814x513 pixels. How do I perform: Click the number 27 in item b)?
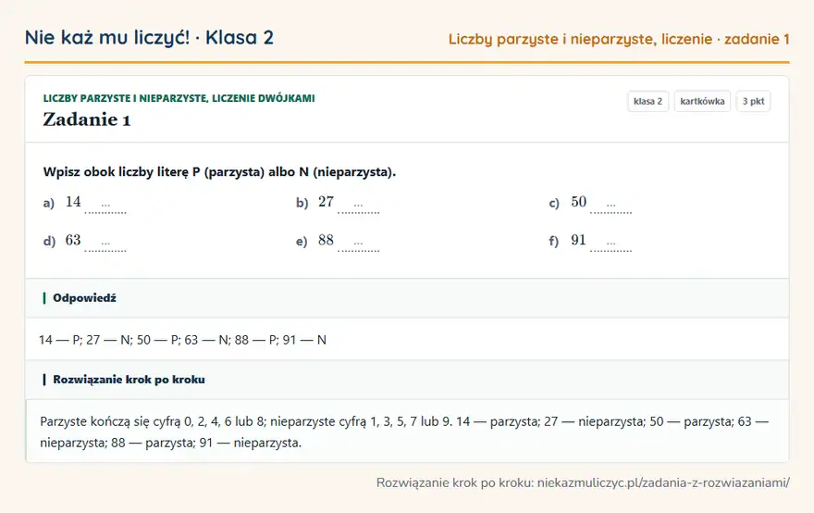[326, 202]
